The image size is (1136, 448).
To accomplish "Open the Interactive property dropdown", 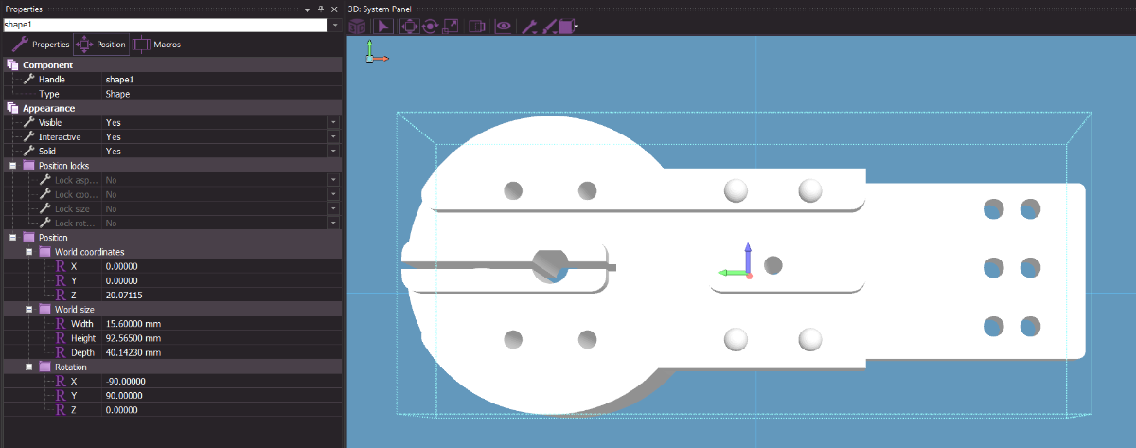I will (x=333, y=137).
